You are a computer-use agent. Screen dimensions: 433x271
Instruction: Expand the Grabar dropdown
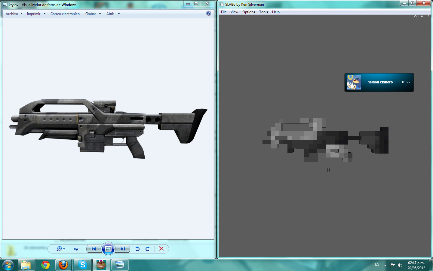tap(93, 14)
